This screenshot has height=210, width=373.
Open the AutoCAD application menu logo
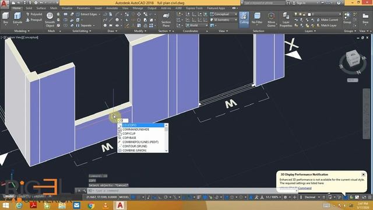(x=5, y=4)
